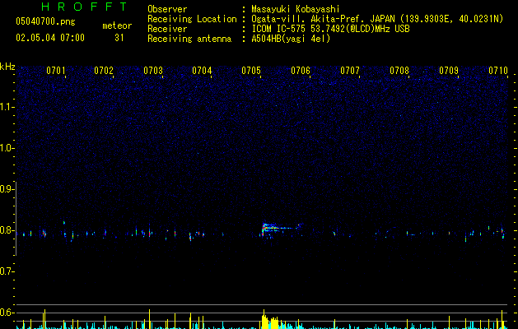This screenshot has height=329, width=518.
Task: Click the meteor label
Action: point(117,25)
